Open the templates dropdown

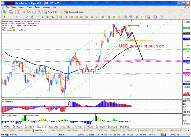[162, 17]
